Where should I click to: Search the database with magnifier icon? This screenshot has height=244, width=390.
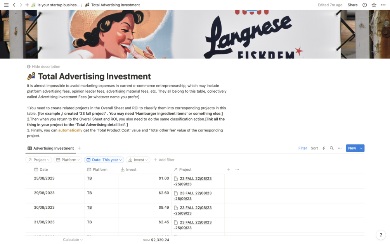(331, 148)
